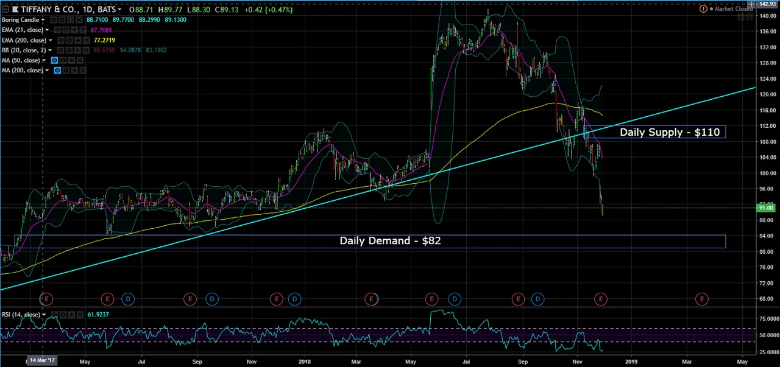Viewport: 780px width, 367px height.
Task: Click the 91.00 current price label
Action: 765,208
